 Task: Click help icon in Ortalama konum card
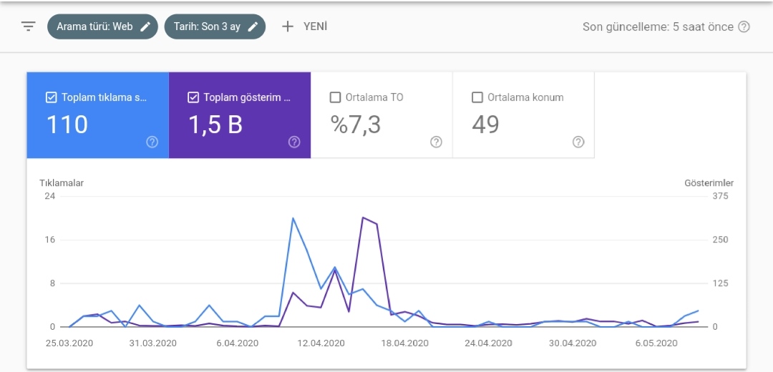(x=578, y=142)
